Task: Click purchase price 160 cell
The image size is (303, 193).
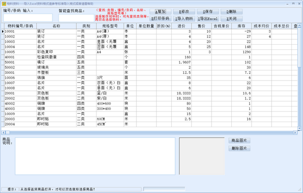Action: click(181, 57)
